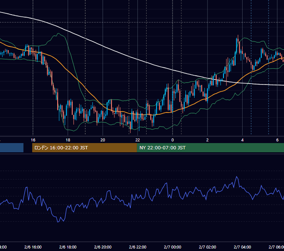Click the "22" hour label on upper axis
Screen dimensions: 284x251
138,140
